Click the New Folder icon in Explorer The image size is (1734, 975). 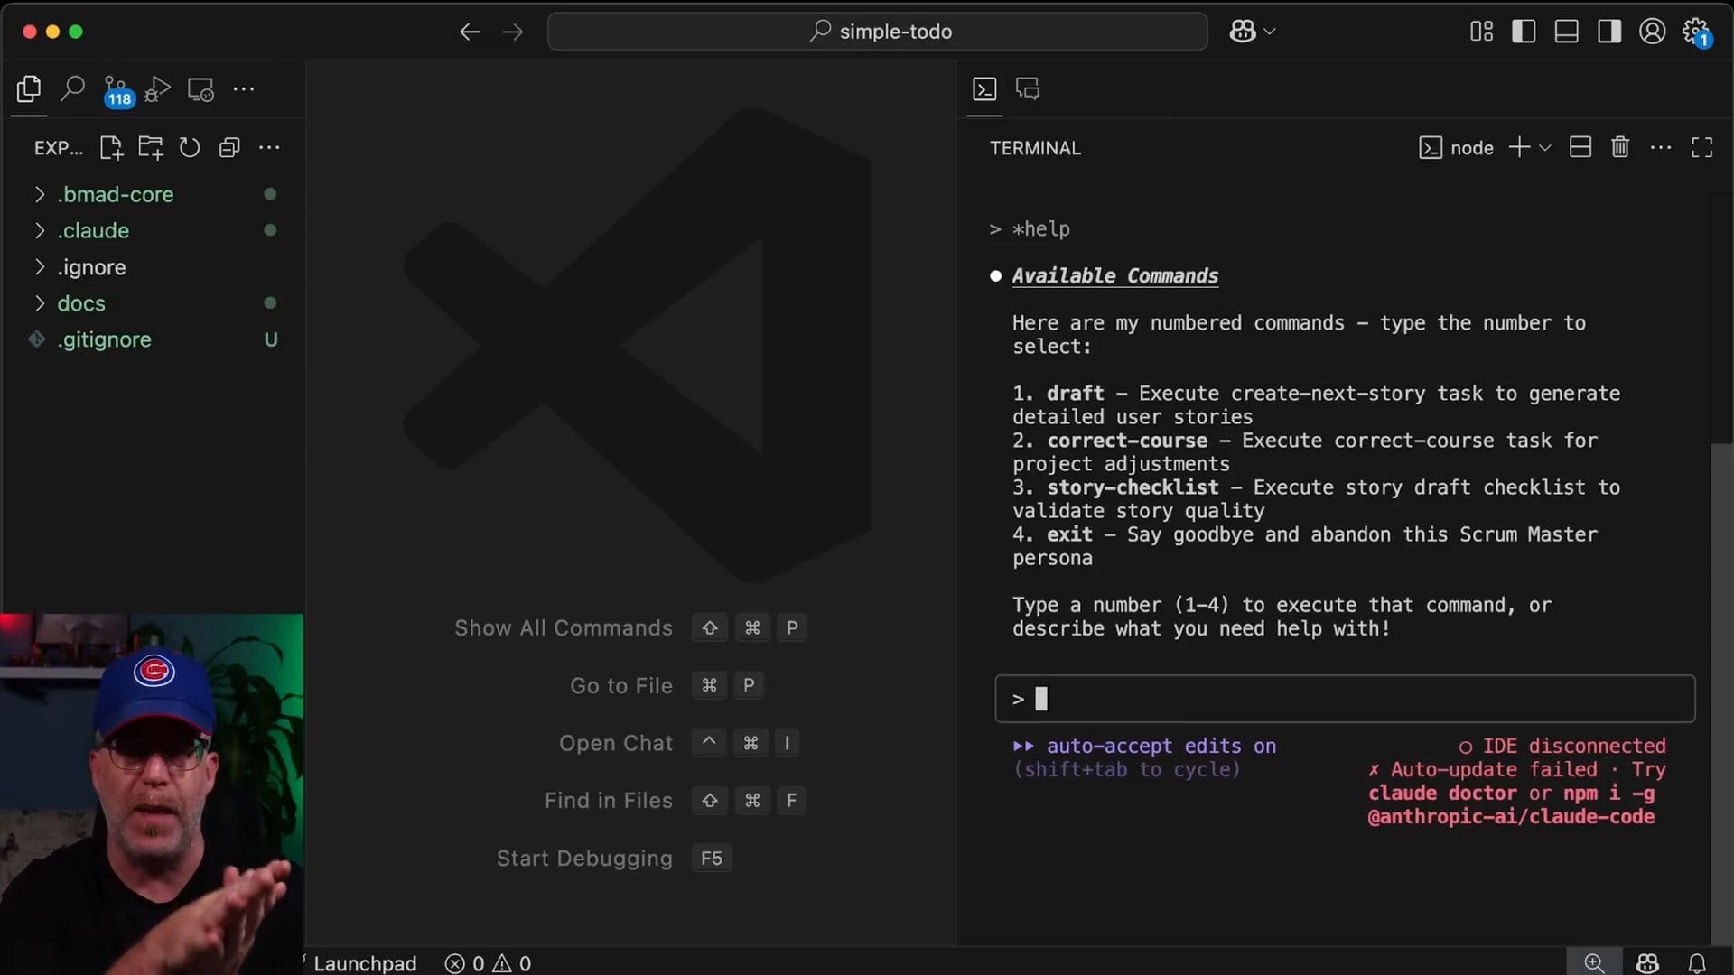(150, 148)
